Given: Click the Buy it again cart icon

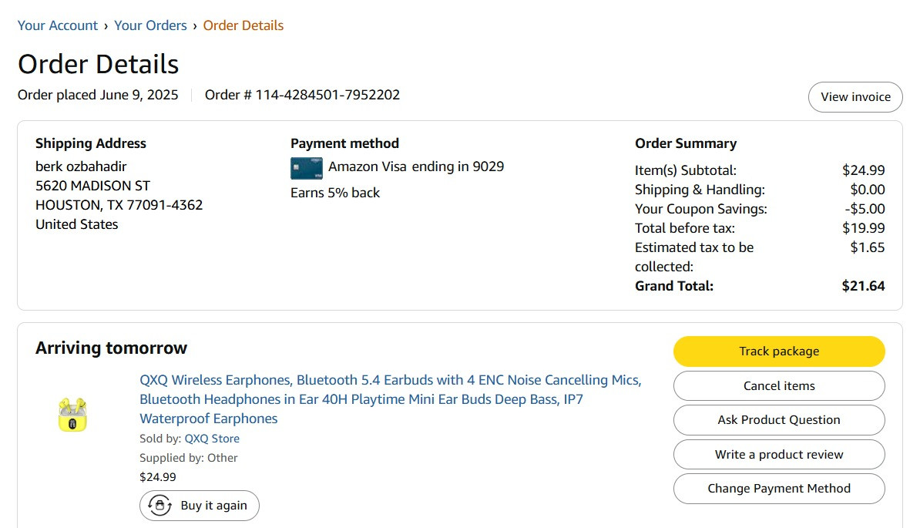Looking at the screenshot, I should (159, 506).
